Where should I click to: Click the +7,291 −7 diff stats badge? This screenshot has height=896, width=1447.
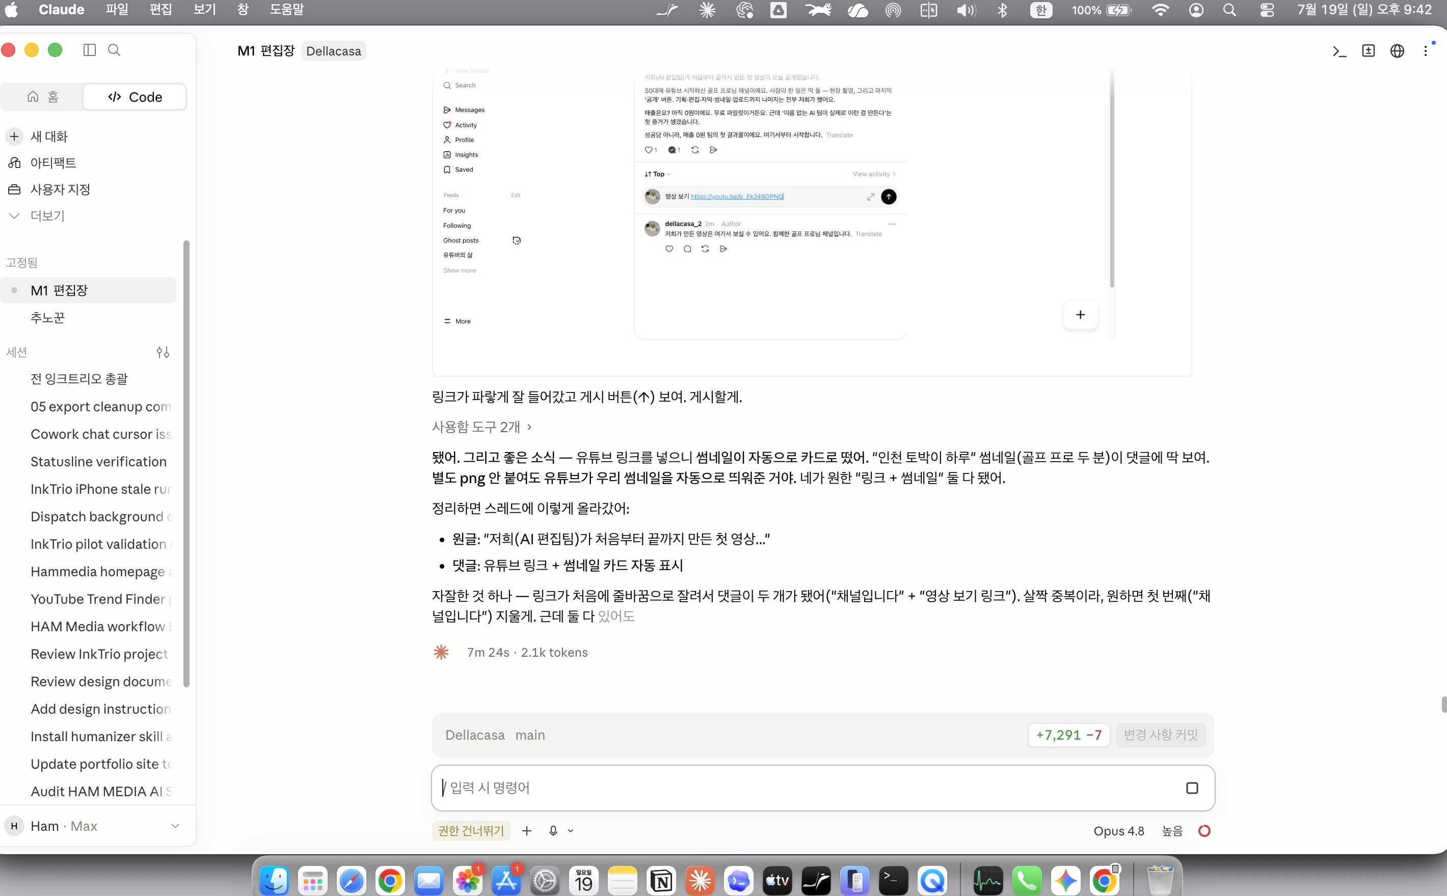pos(1068,735)
